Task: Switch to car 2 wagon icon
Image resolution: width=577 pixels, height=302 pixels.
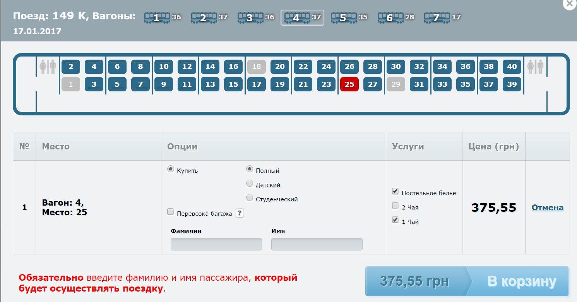Action: tap(204, 17)
